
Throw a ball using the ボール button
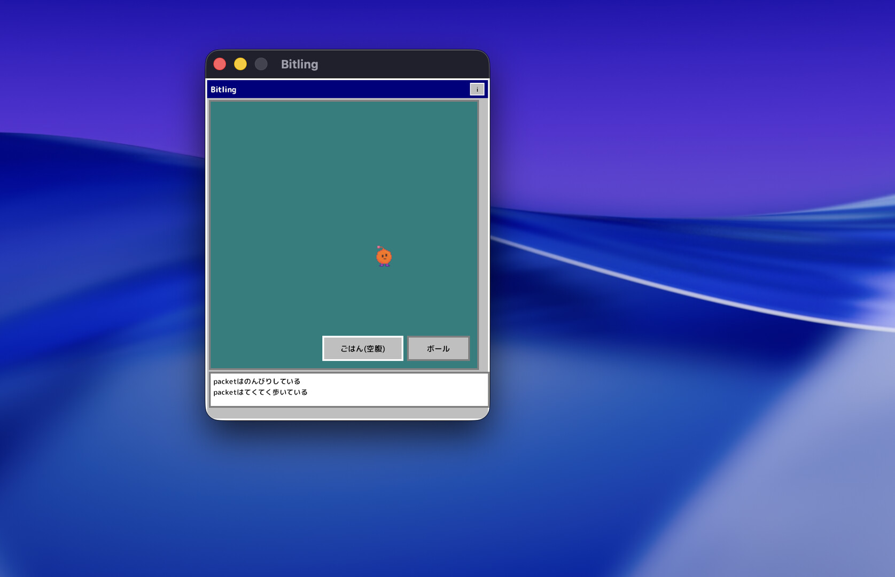(438, 348)
